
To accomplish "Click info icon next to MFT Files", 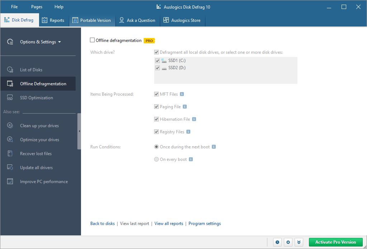I will tap(182, 94).
